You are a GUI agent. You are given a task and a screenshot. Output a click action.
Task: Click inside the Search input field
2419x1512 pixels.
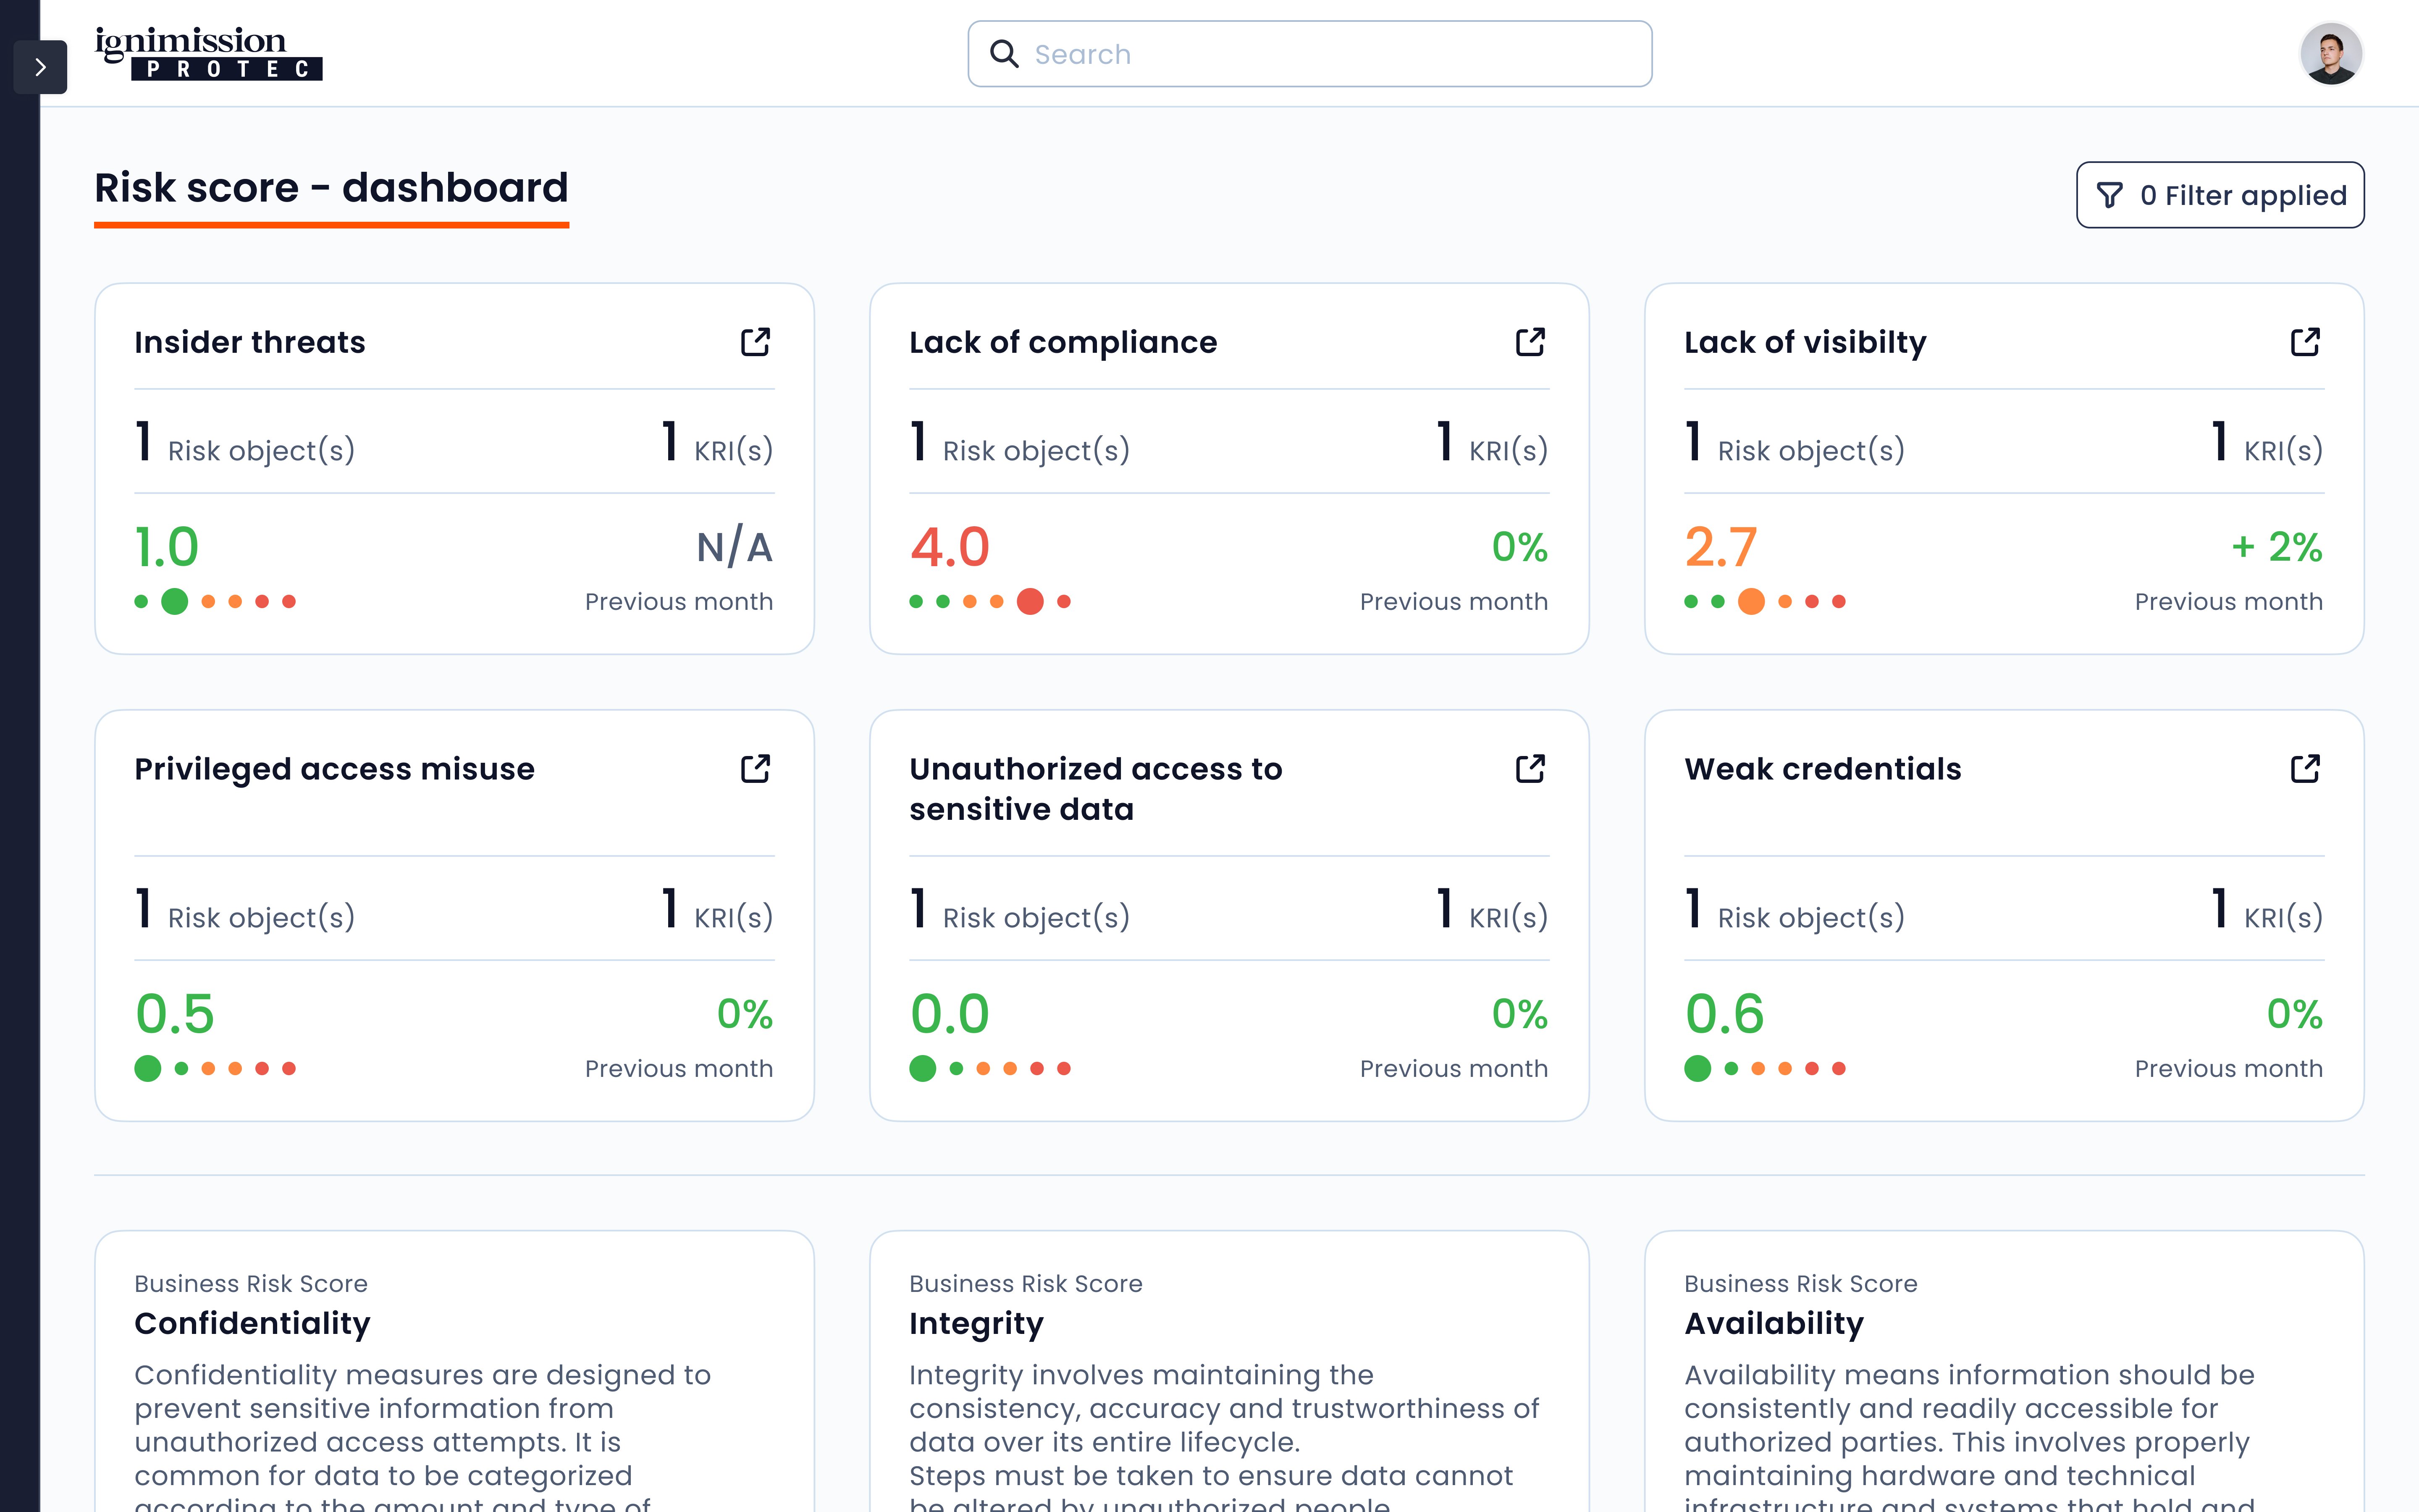pyautogui.click(x=1330, y=54)
